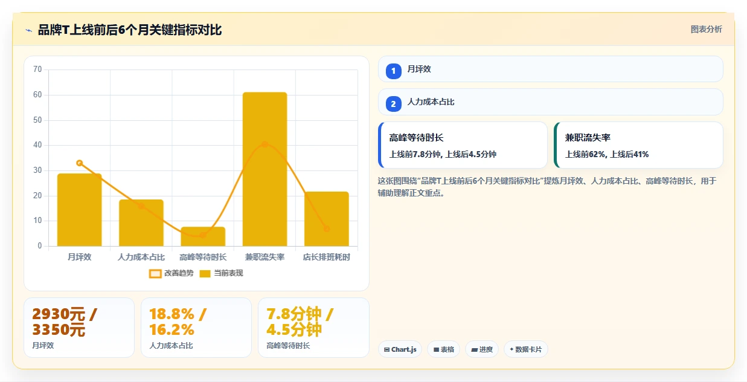
Task: Select the 人力成本占比 list item
Action: pyautogui.click(x=550, y=102)
